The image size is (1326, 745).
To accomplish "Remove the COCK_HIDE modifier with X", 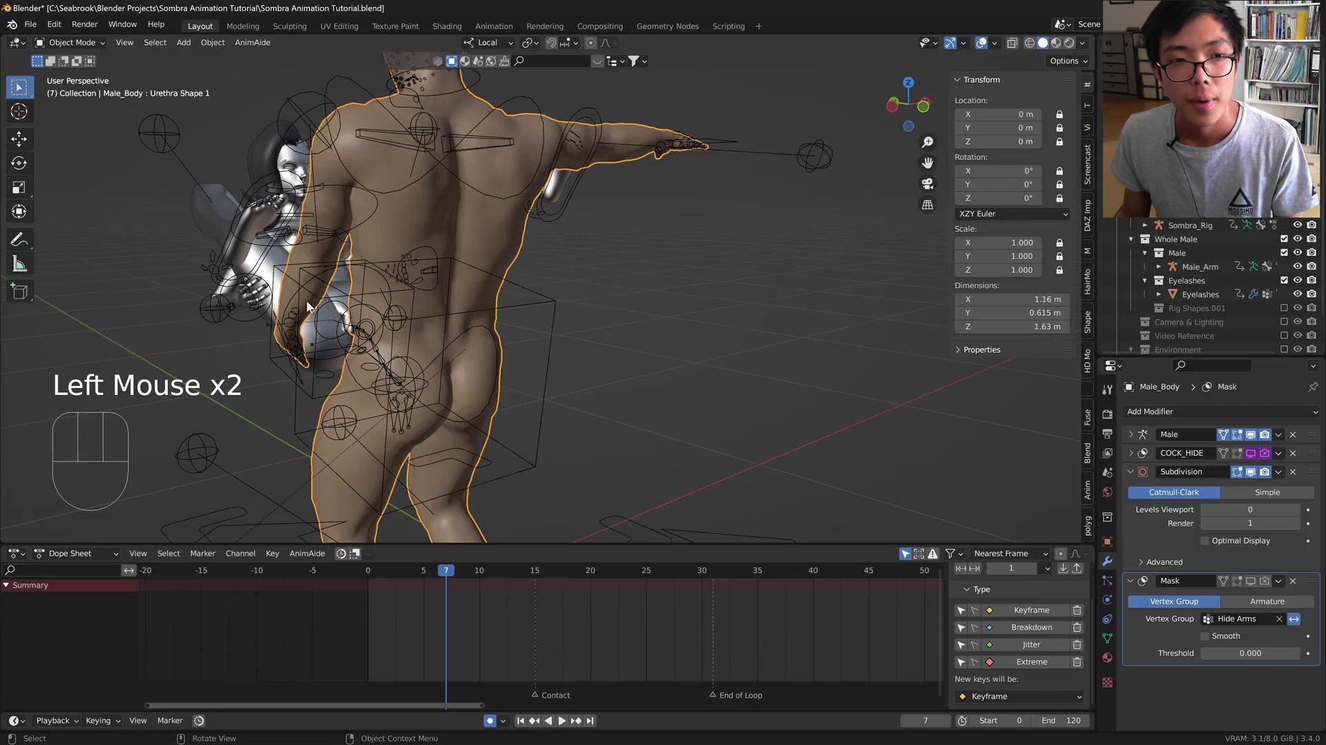I will pos(1293,453).
